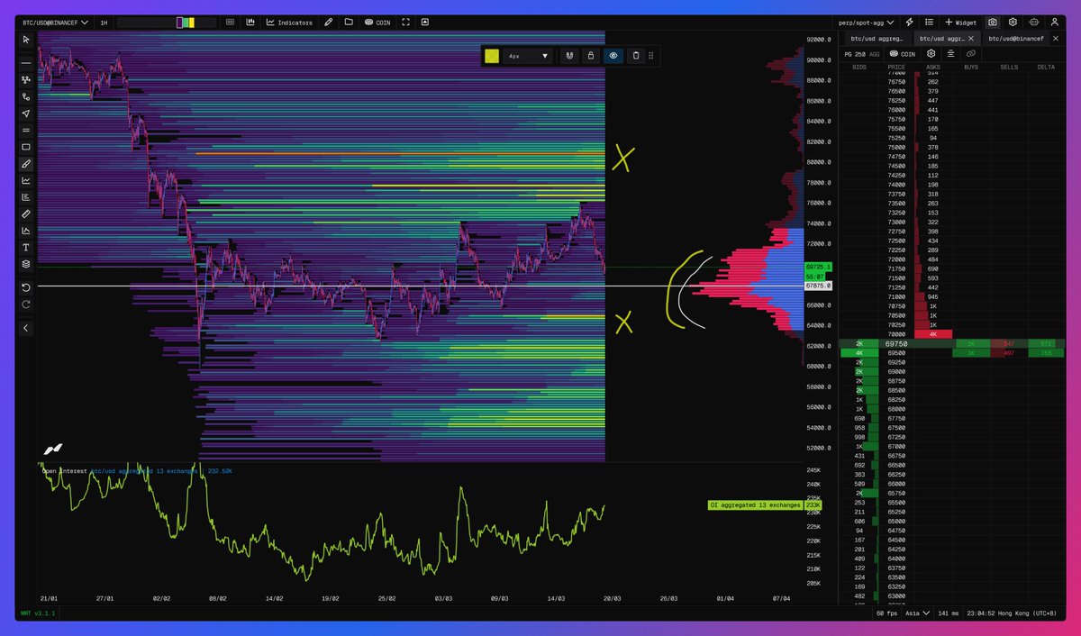The height and width of the screenshot is (636, 1081).
Task: Redo the last drawing action
Action: tap(26, 304)
